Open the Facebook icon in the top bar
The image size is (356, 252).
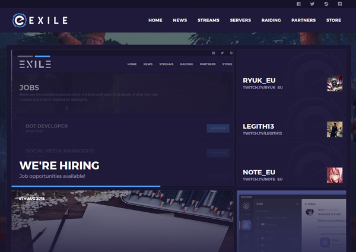pos(298,4)
